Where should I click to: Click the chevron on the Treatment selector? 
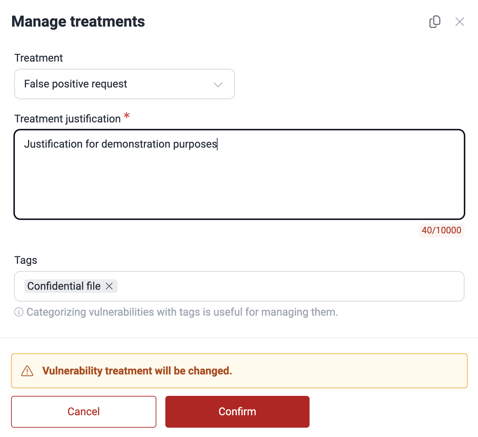point(218,84)
